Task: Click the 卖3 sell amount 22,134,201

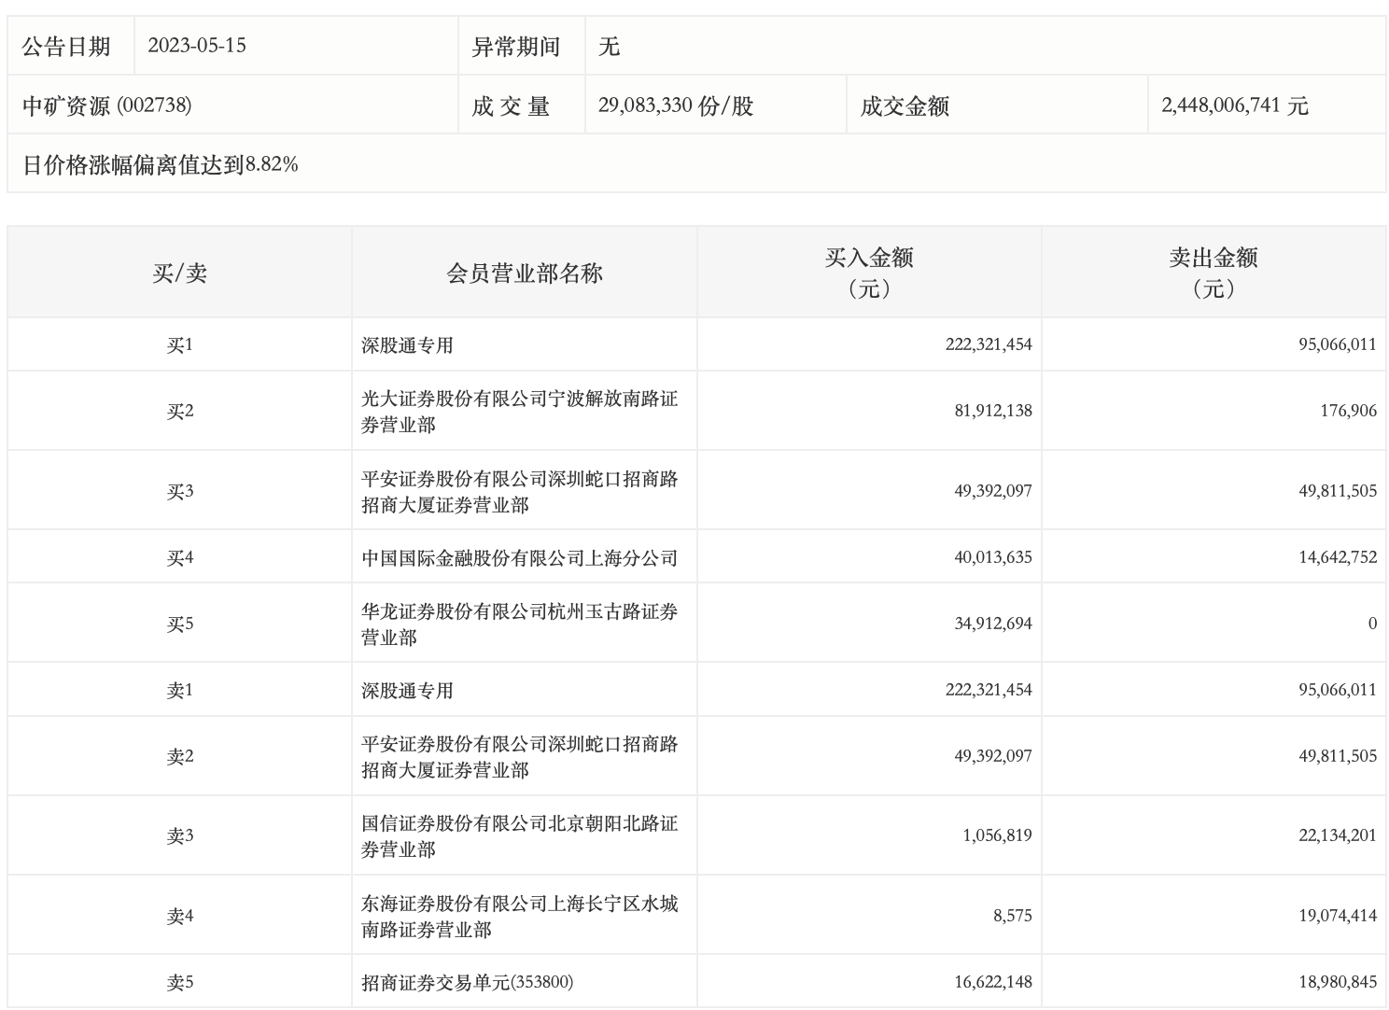Action: [1338, 835]
